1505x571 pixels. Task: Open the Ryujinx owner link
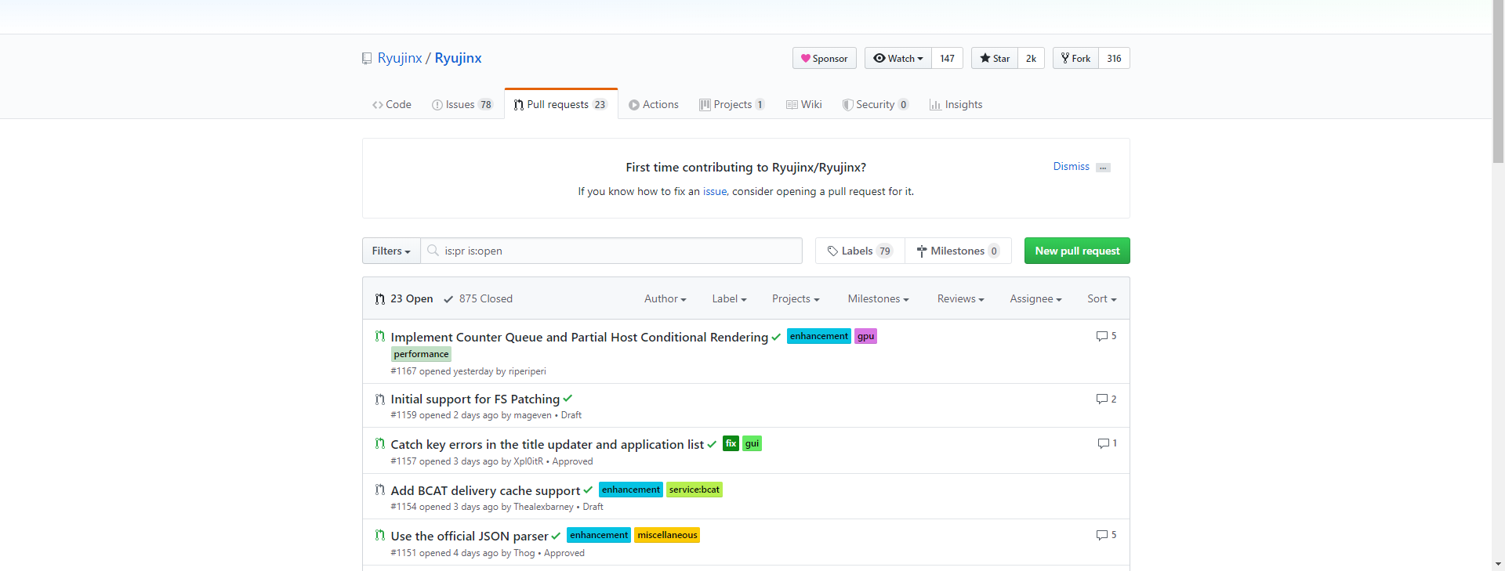point(400,58)
